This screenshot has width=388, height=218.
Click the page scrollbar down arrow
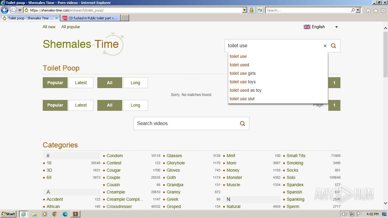point(386,203)
